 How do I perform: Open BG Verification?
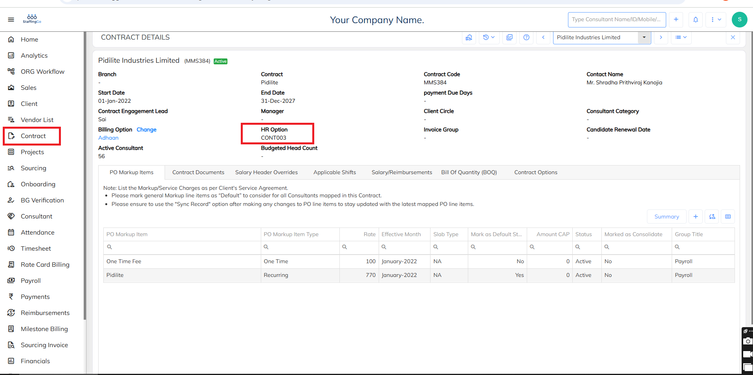pos(42,200)
